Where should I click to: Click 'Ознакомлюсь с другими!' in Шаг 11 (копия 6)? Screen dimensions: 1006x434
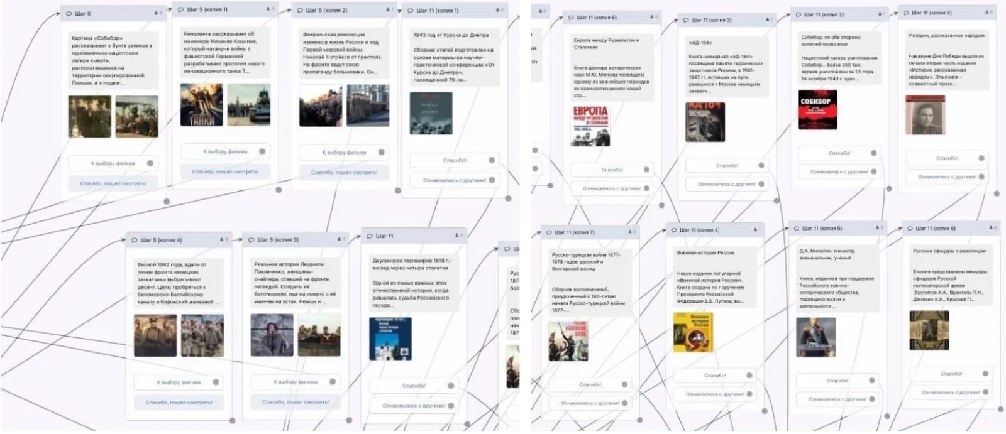tap(612, 188)
